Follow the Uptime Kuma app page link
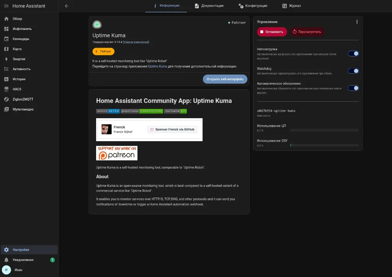 coord(157,66)
